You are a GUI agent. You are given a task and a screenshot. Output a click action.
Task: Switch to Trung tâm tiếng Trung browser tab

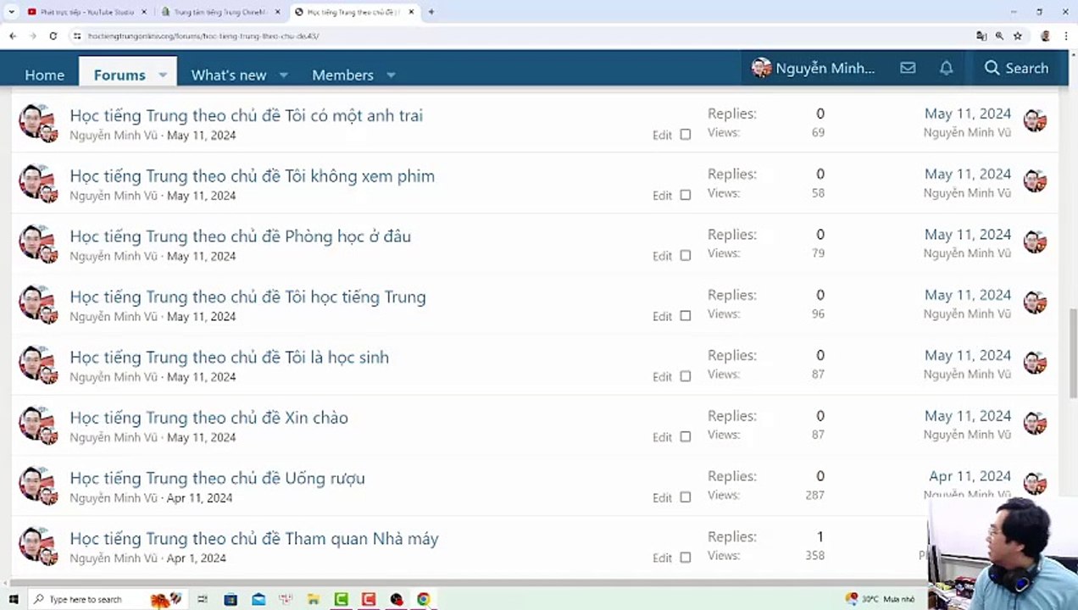coord(220,12)
